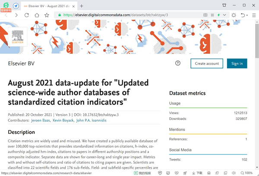Click the Mentions section label
Screen dimensions: 259x176
(x=177, y=130)
